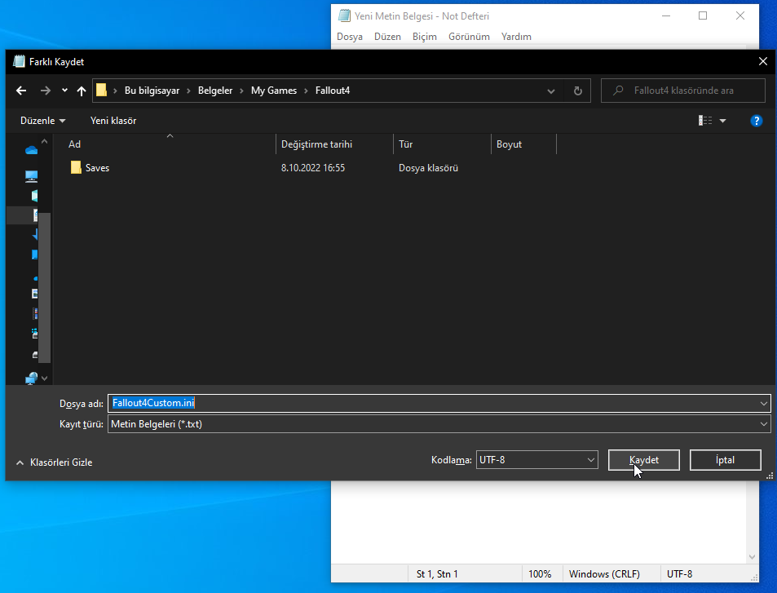This screenshot has width=777, height=593.
Task: Click Notepad scrollbar down arrow
Action: click(x=752, y=557)
